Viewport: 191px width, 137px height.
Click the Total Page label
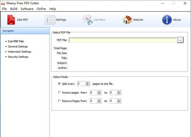pos(60,48)
